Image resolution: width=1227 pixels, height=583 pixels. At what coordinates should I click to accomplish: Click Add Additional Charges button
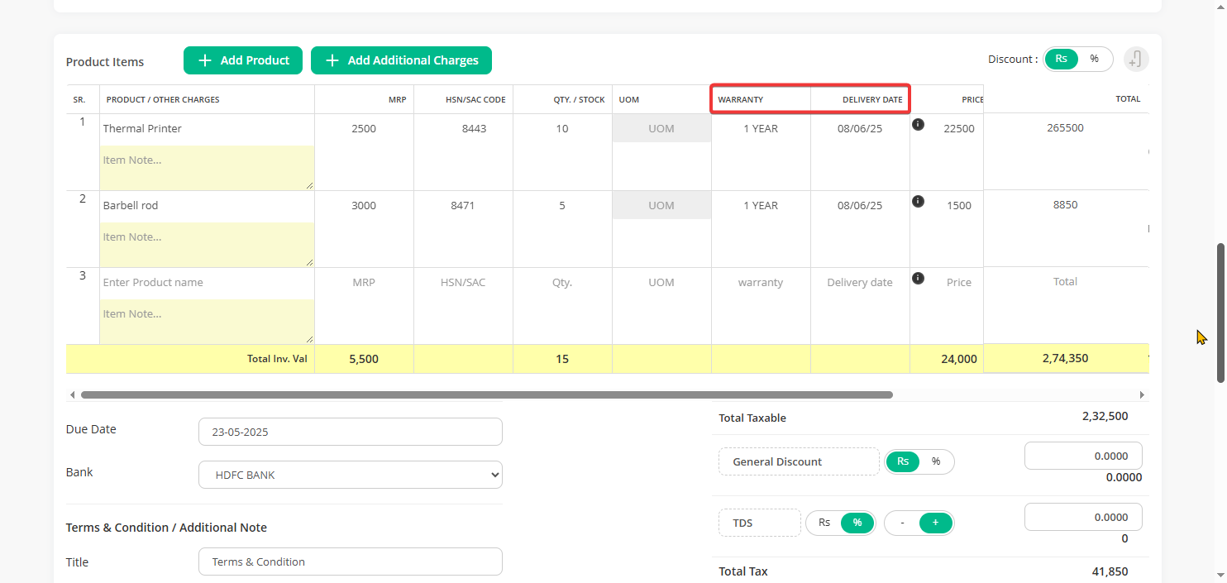click(x=401, y=60)
